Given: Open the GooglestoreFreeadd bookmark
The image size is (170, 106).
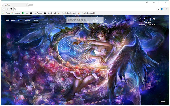Looking at the screenshot, I should pyautogui.click(x=67, y=13).
